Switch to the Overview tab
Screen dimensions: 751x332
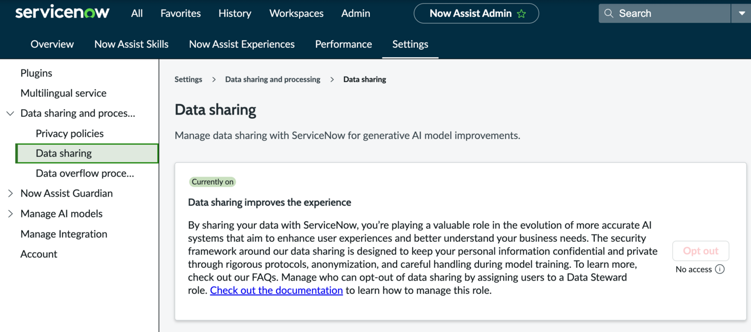[52, 44]
